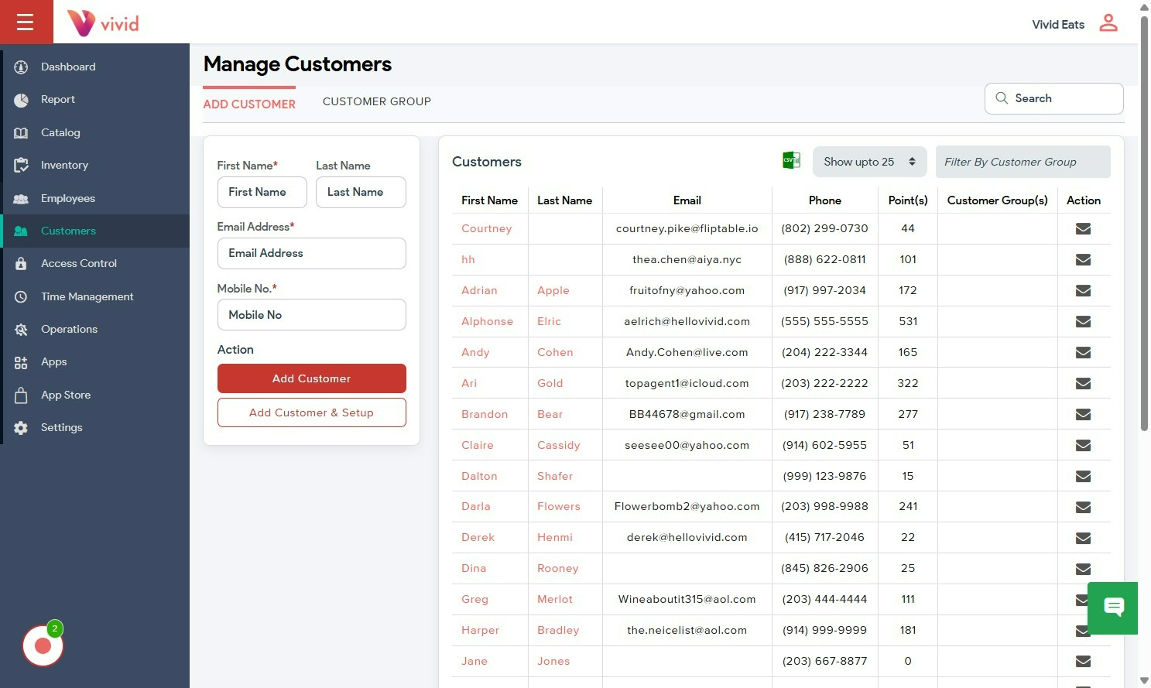This screenshot has width=1151, height=688.
Task: Switch to the Customer Group tab
Action: point(376,101)
